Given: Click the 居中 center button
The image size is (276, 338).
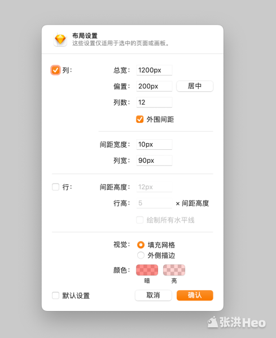Looking at the screenshot, I should point(195,86).
